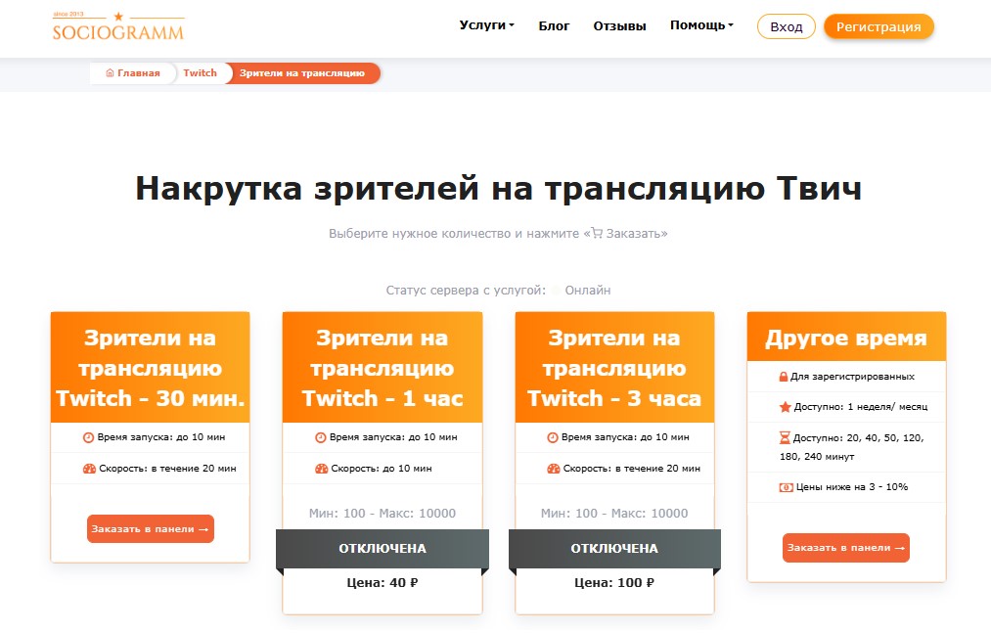Click Заказать в панели in 30 мин card
This screenshot has height=633, width=991.
[x=151, y=528]
